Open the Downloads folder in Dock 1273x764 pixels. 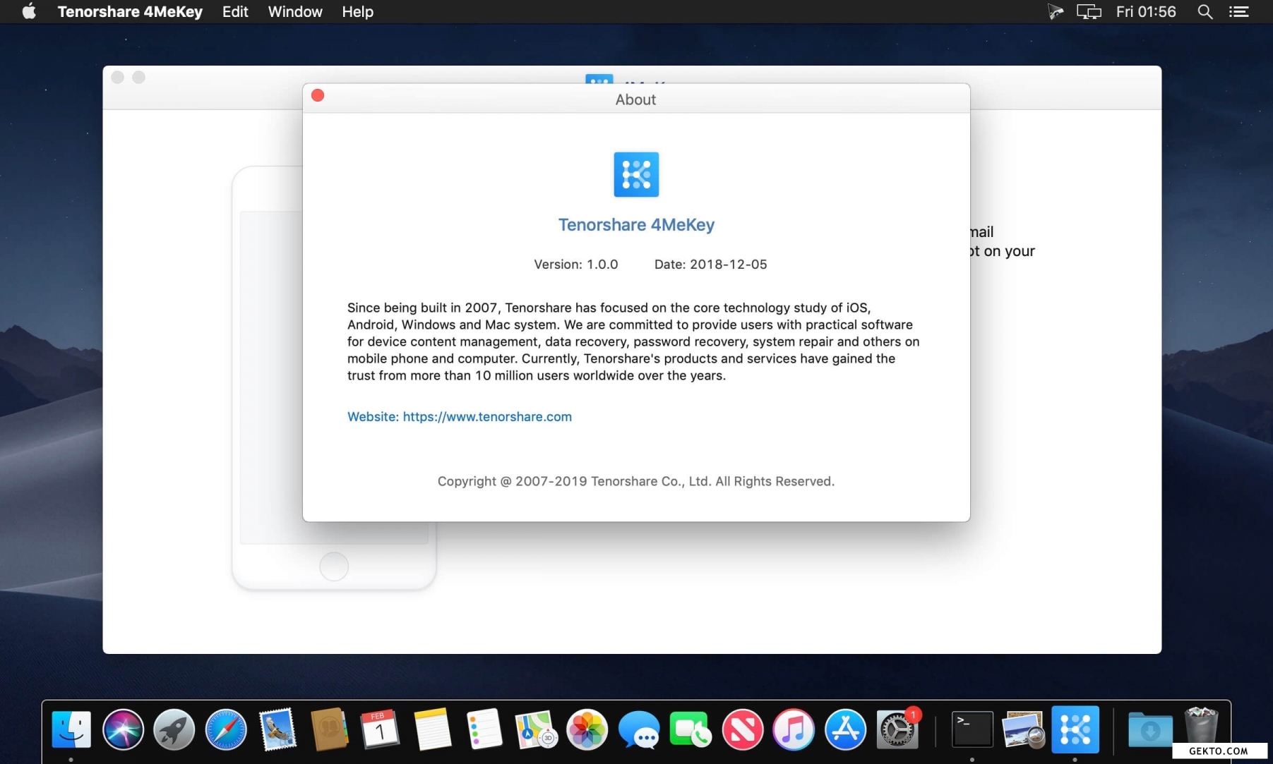coord(1150,729)
